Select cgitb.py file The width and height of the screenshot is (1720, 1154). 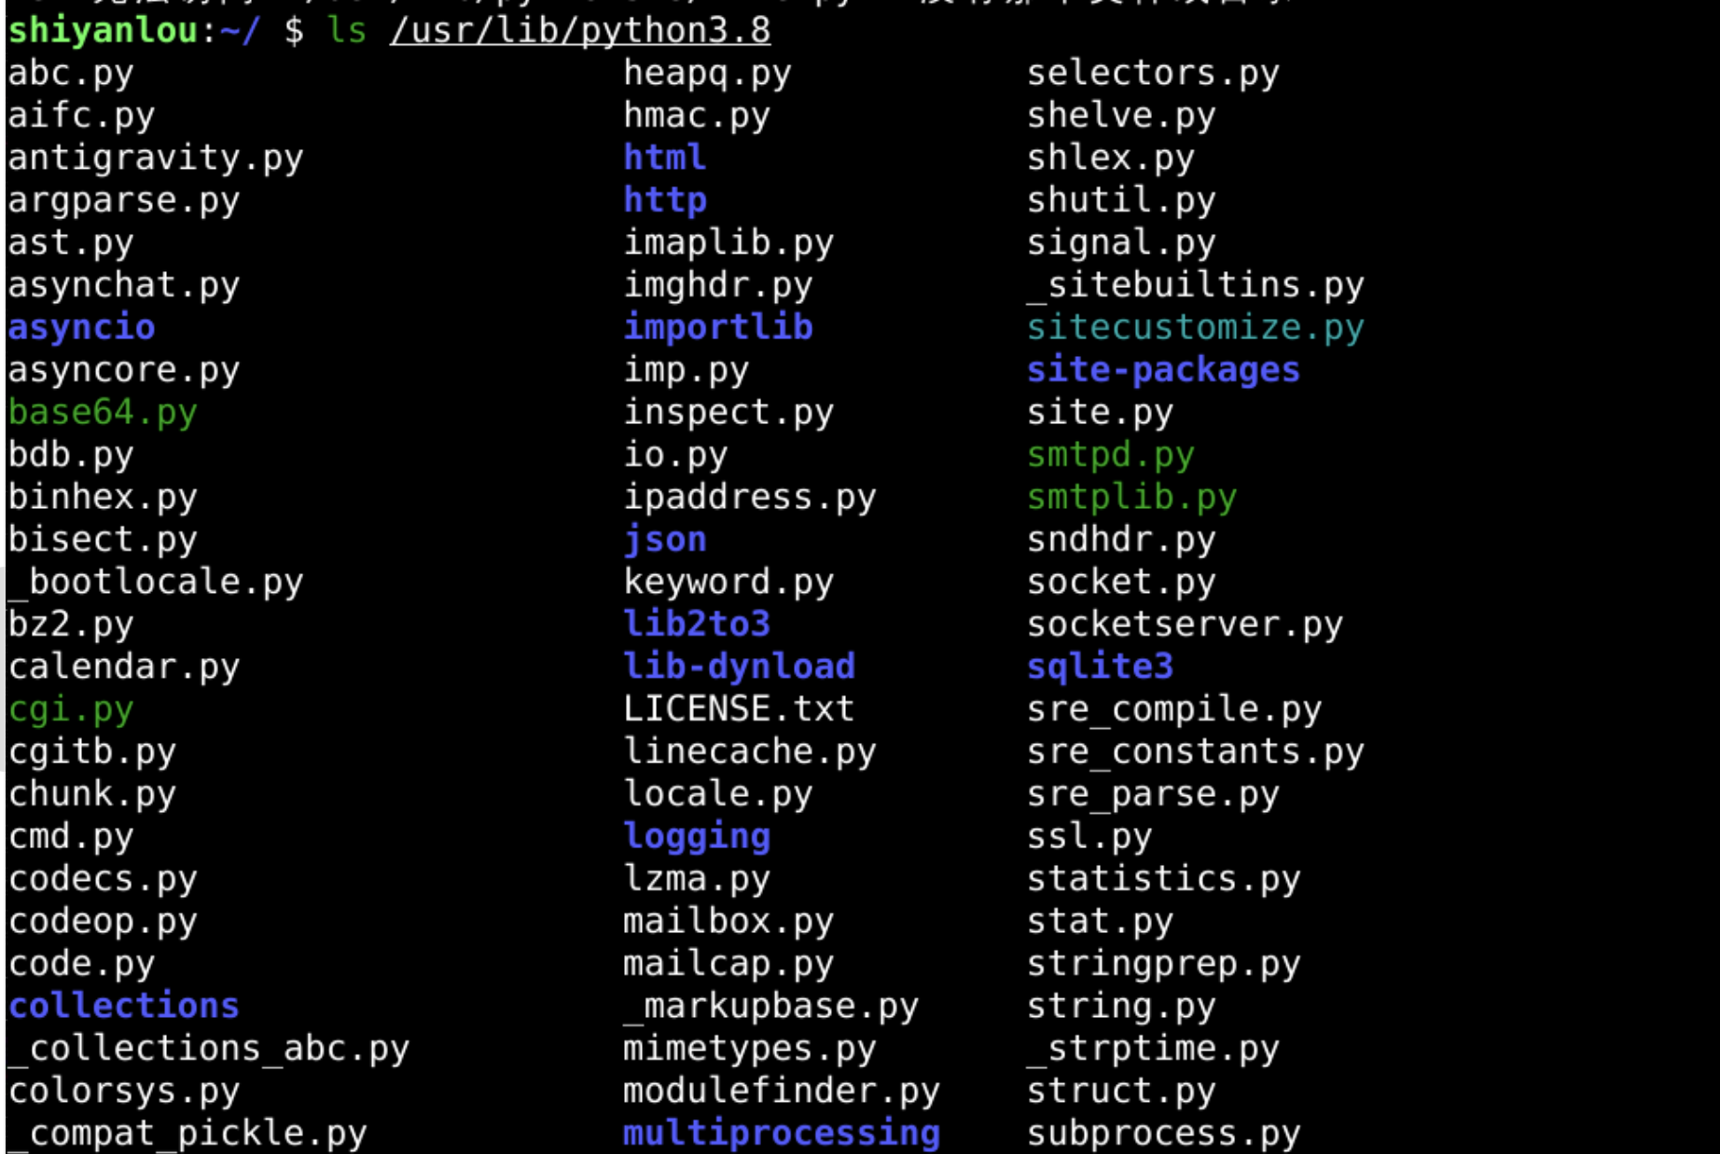[x=92, y=751]
